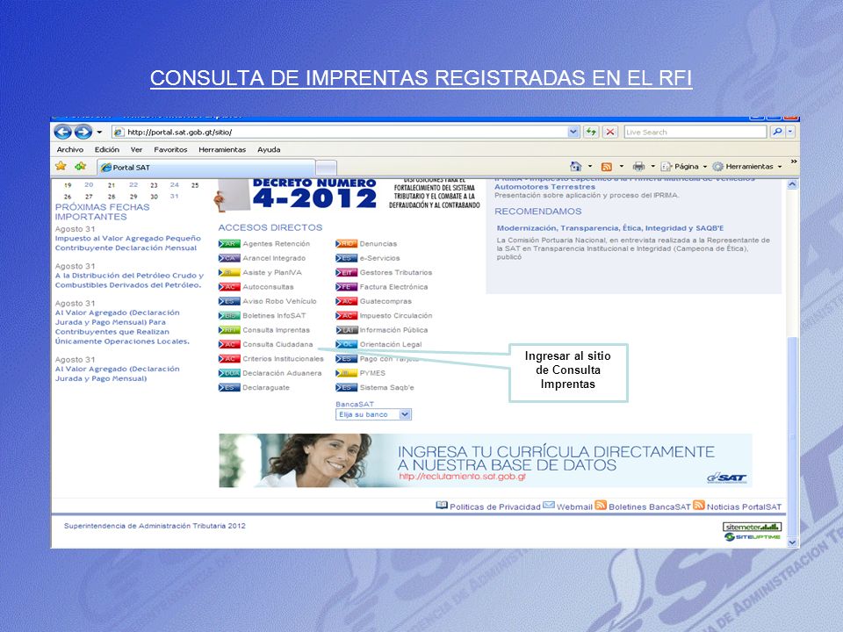Image resolution: width=843 pixels, height=632 pixels.
Task: Click the FE icon beside Factura Electrónica
Action: click(x=346, y=287)
